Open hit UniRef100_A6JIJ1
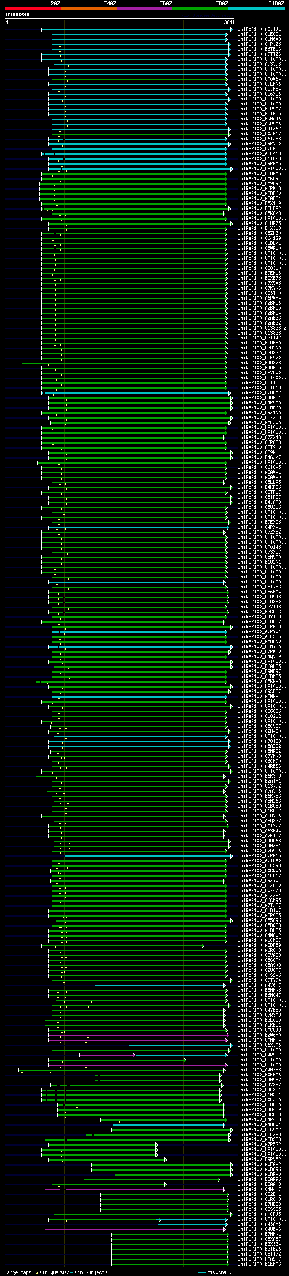The width and height of the screenshot is (289, 1276). click(259, 29)
